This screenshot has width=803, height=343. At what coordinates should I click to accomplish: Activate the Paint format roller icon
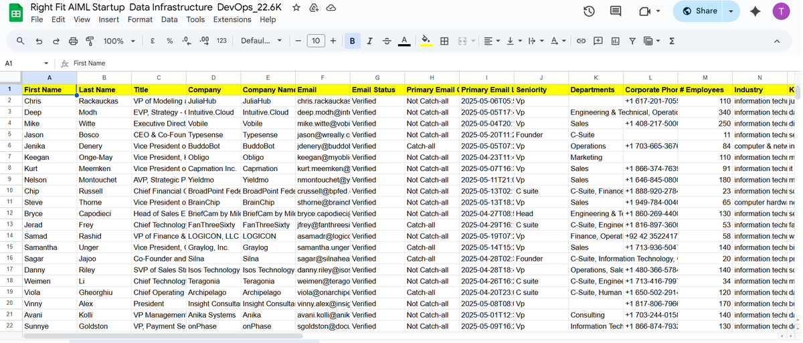(90, 41)
